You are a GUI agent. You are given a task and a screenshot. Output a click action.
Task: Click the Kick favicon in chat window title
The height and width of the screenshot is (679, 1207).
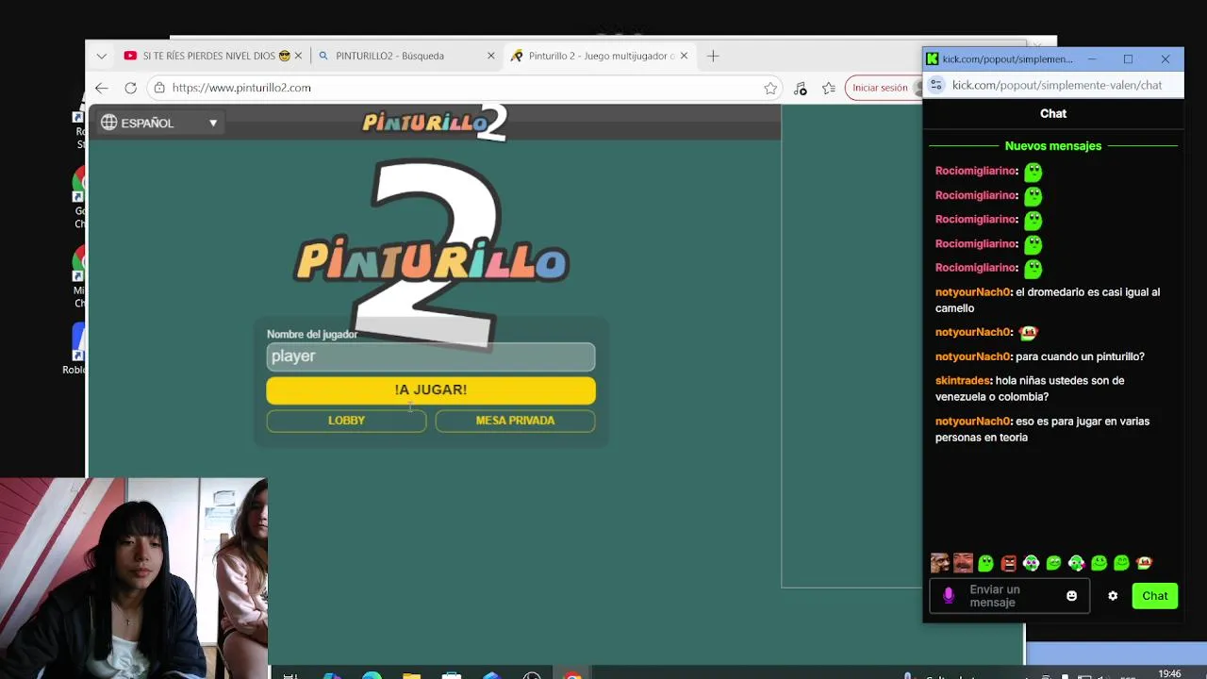point(933,58)
